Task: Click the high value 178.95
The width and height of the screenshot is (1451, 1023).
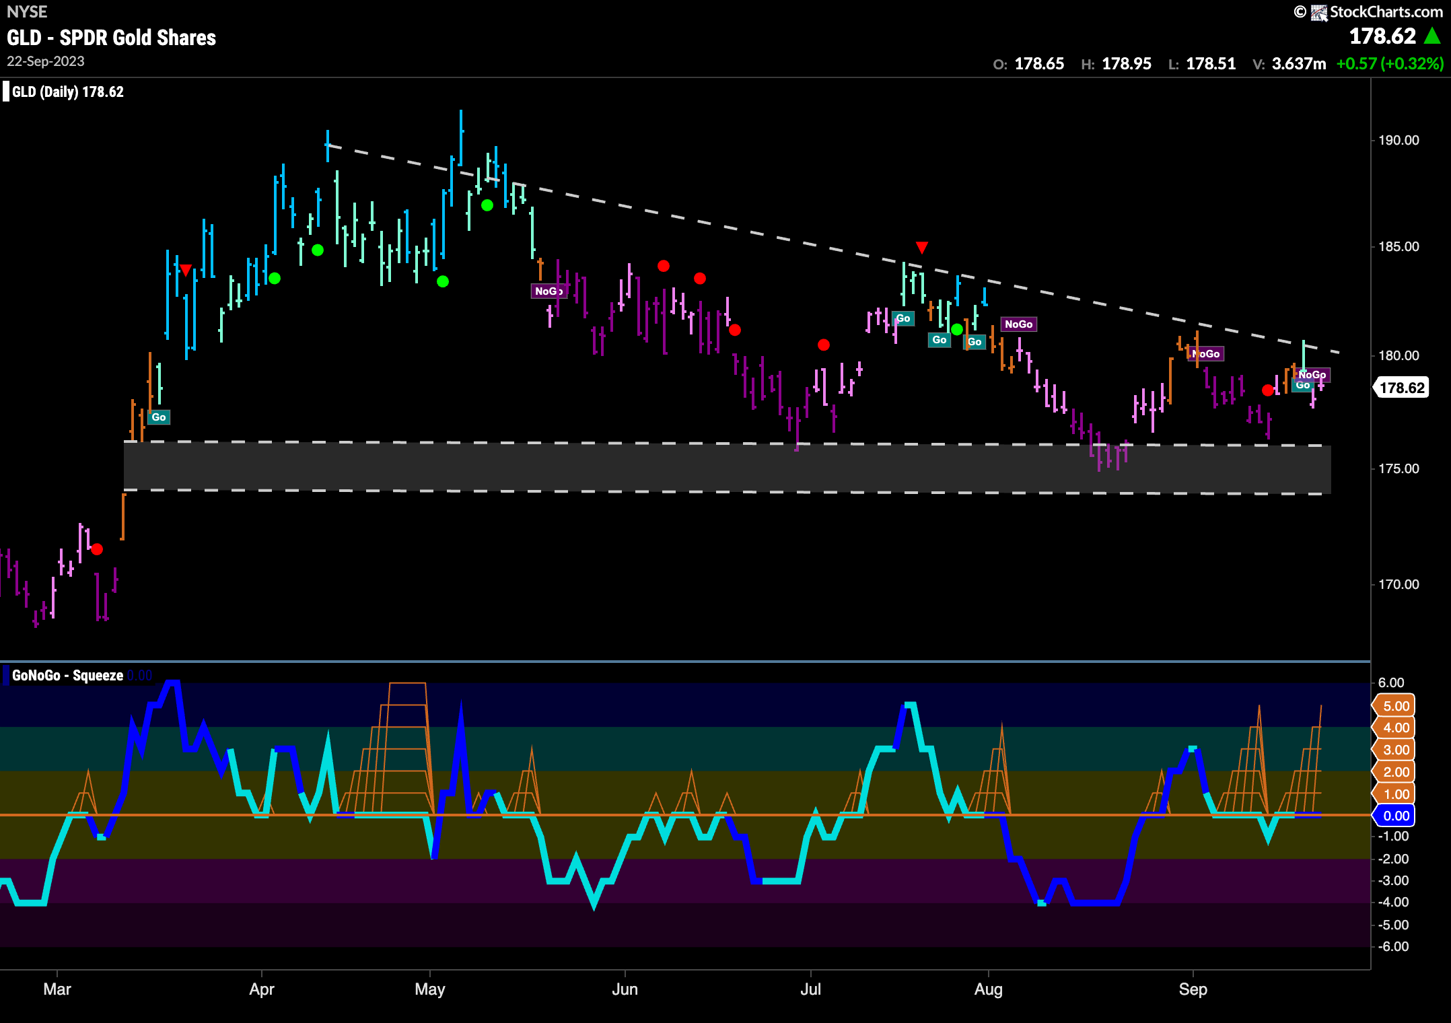Action: (1127, 64)
